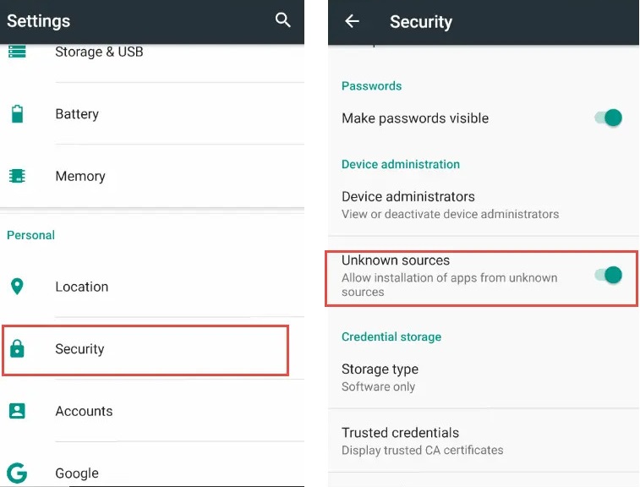Tap the Storage & USB icon

[17, 52]
